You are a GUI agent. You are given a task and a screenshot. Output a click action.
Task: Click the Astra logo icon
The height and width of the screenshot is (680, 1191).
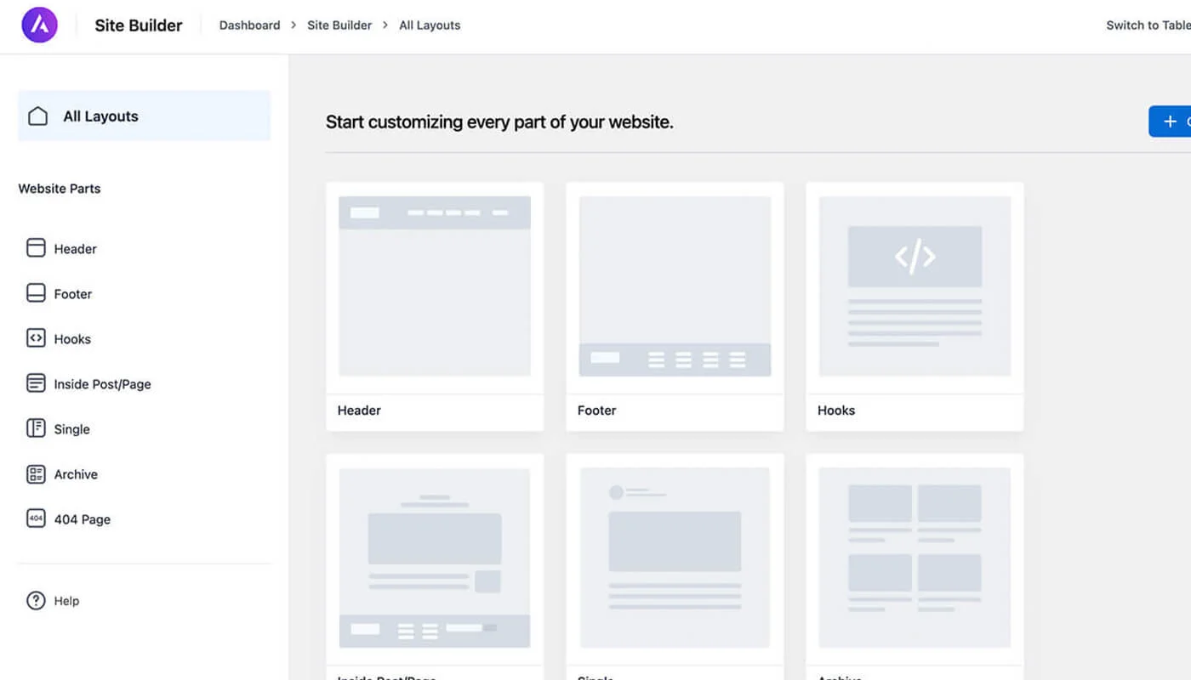click(x=39, y=25)
